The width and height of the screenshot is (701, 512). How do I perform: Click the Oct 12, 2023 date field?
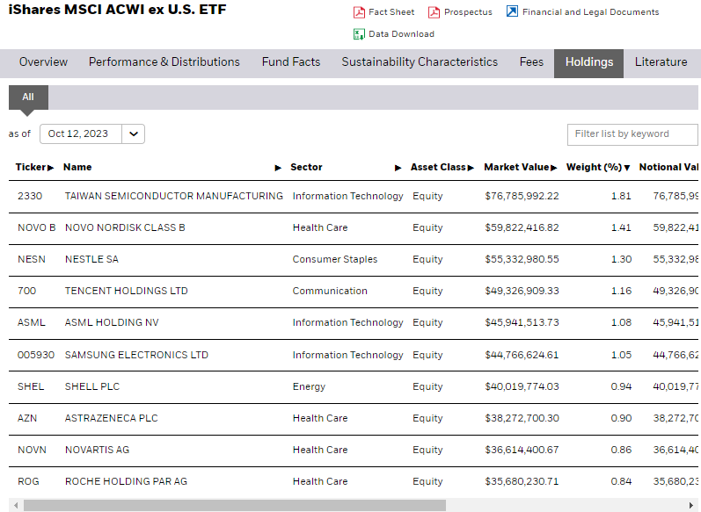click(81, 133)
